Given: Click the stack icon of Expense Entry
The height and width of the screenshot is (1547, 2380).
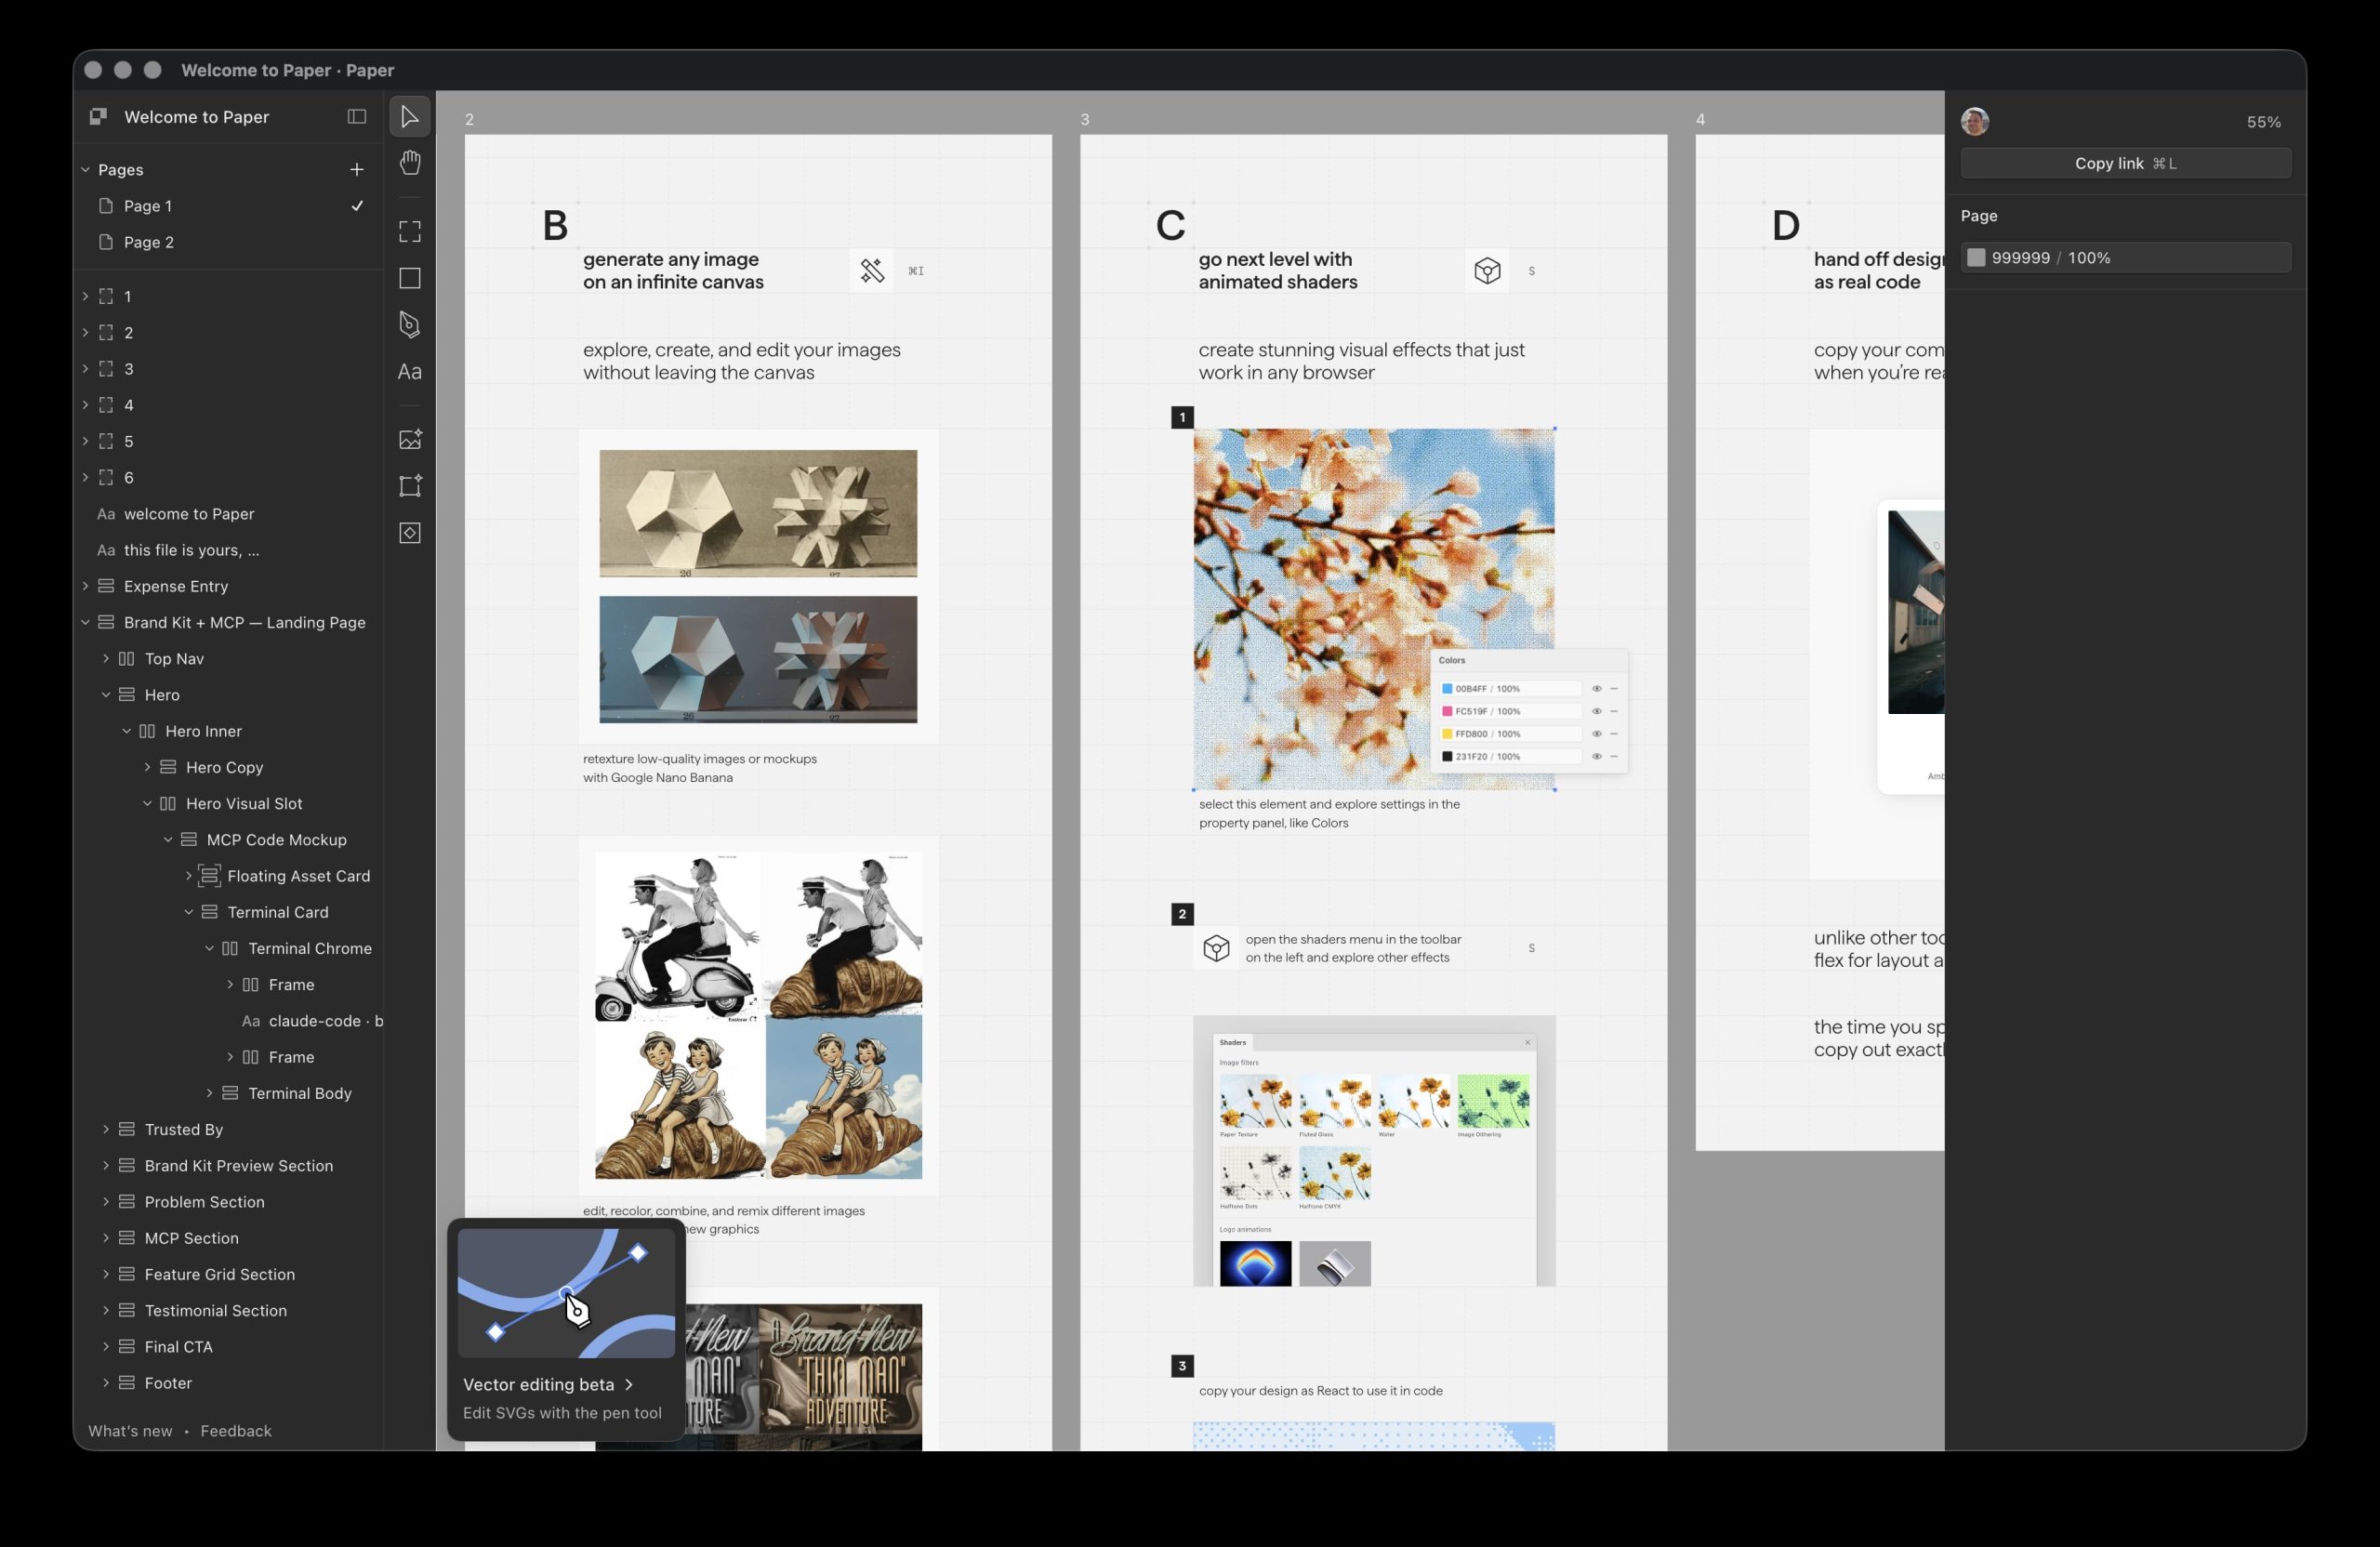Looking at the screenshot, I should tap(106, 586).
